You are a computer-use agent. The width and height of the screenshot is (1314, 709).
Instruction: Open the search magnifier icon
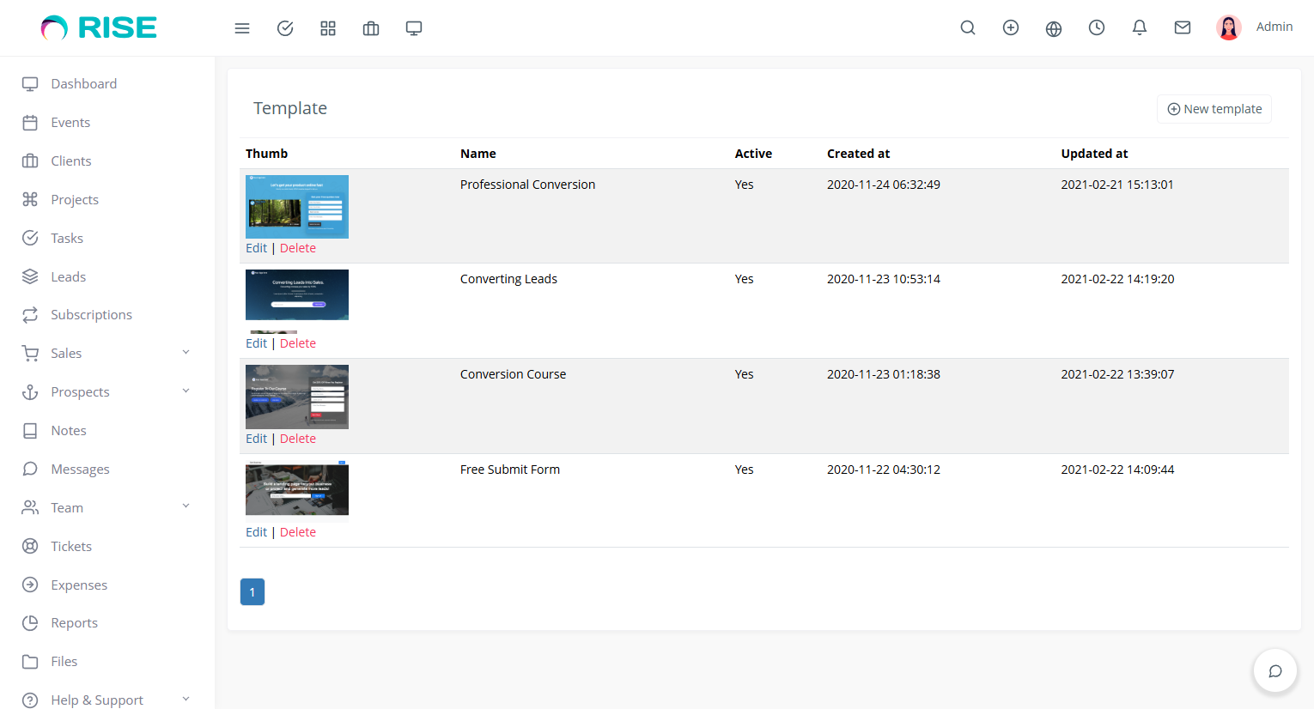[968, 27]
